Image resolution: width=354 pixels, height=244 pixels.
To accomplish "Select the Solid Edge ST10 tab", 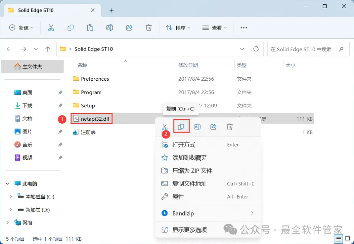I will click(52, 10).
